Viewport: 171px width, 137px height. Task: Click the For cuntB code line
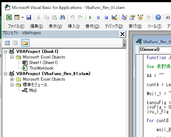[158, 120]
